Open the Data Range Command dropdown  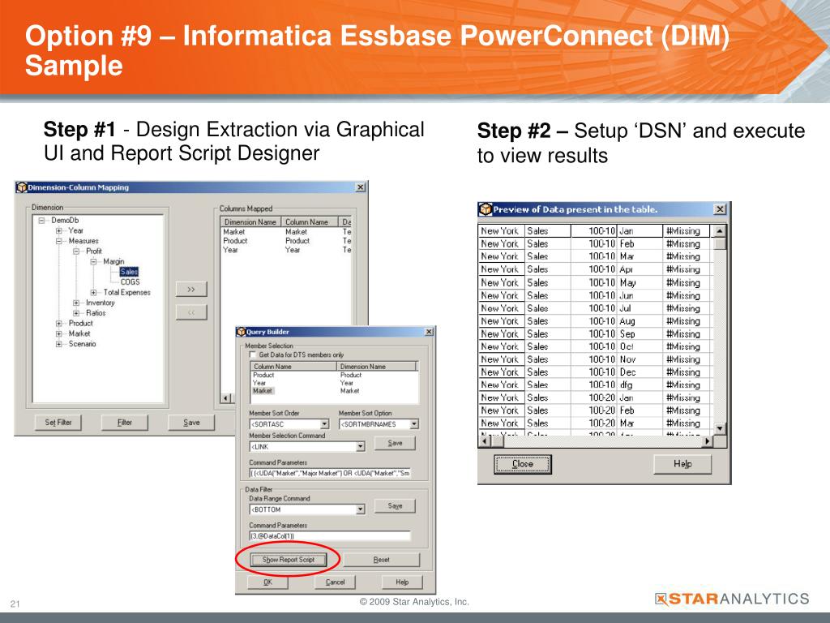pyautogui.click(x=360, y=509)
